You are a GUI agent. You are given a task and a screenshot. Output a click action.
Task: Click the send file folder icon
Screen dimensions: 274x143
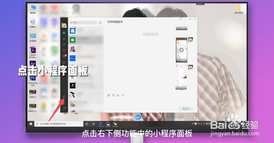[x=113, y=95]
